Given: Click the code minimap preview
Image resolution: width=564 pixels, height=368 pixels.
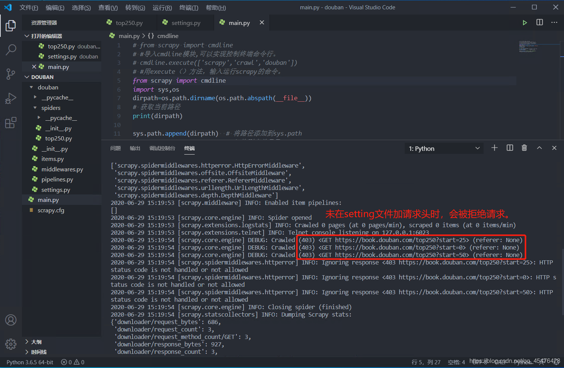Looking at the screenshot, I should click(x=529, y=47).
